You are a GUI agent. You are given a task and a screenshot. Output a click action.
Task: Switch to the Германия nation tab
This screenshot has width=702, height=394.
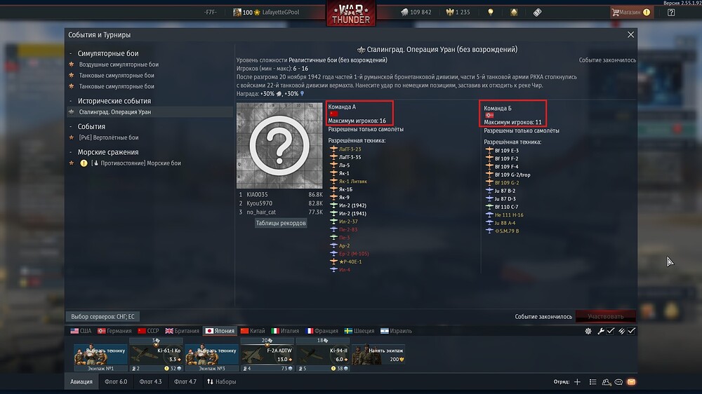point(114,331)
